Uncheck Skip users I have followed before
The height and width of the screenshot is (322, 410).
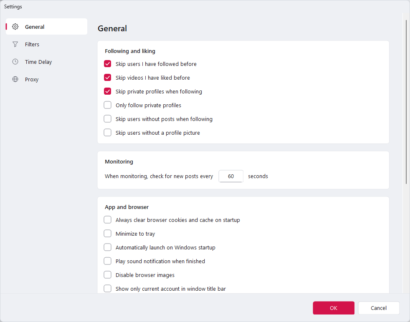pyautogui.click(x=107, y=64)
